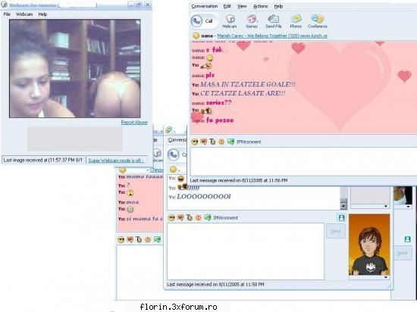
Task: Click IMVironment button above oana message box
Action: tap(244, 142)
